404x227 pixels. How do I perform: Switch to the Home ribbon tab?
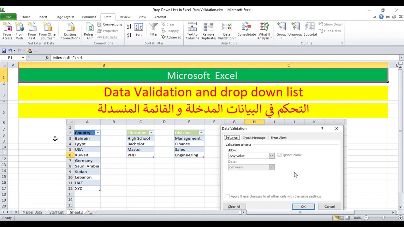(26, 17)
